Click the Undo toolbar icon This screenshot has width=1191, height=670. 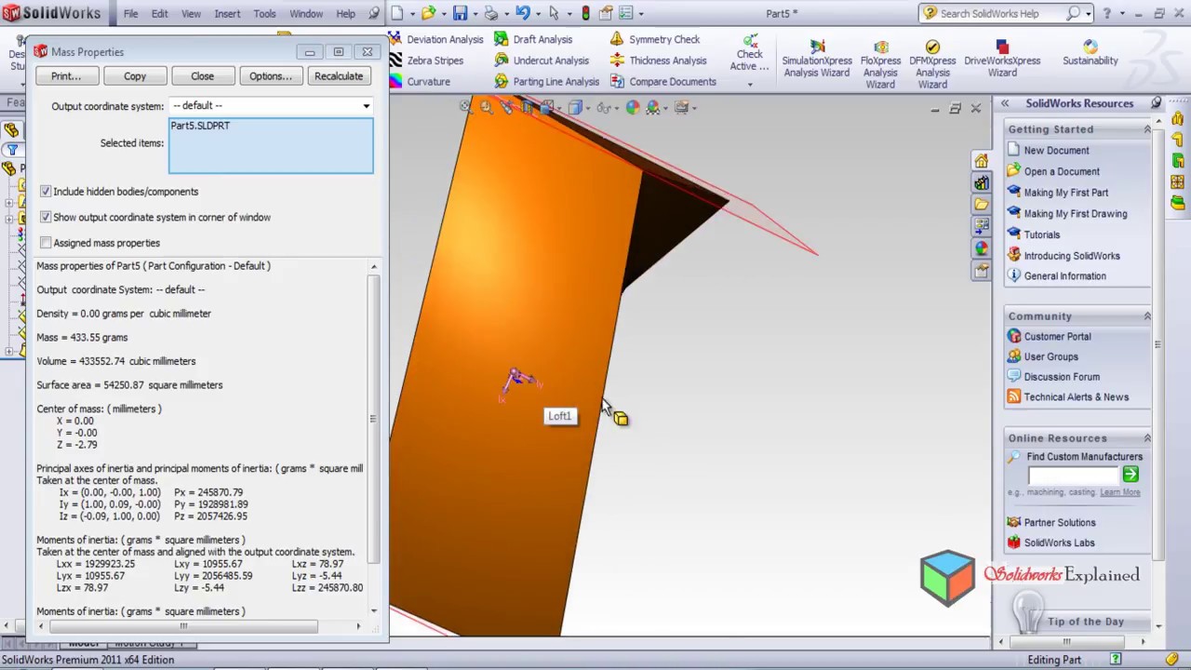point(523,13)
